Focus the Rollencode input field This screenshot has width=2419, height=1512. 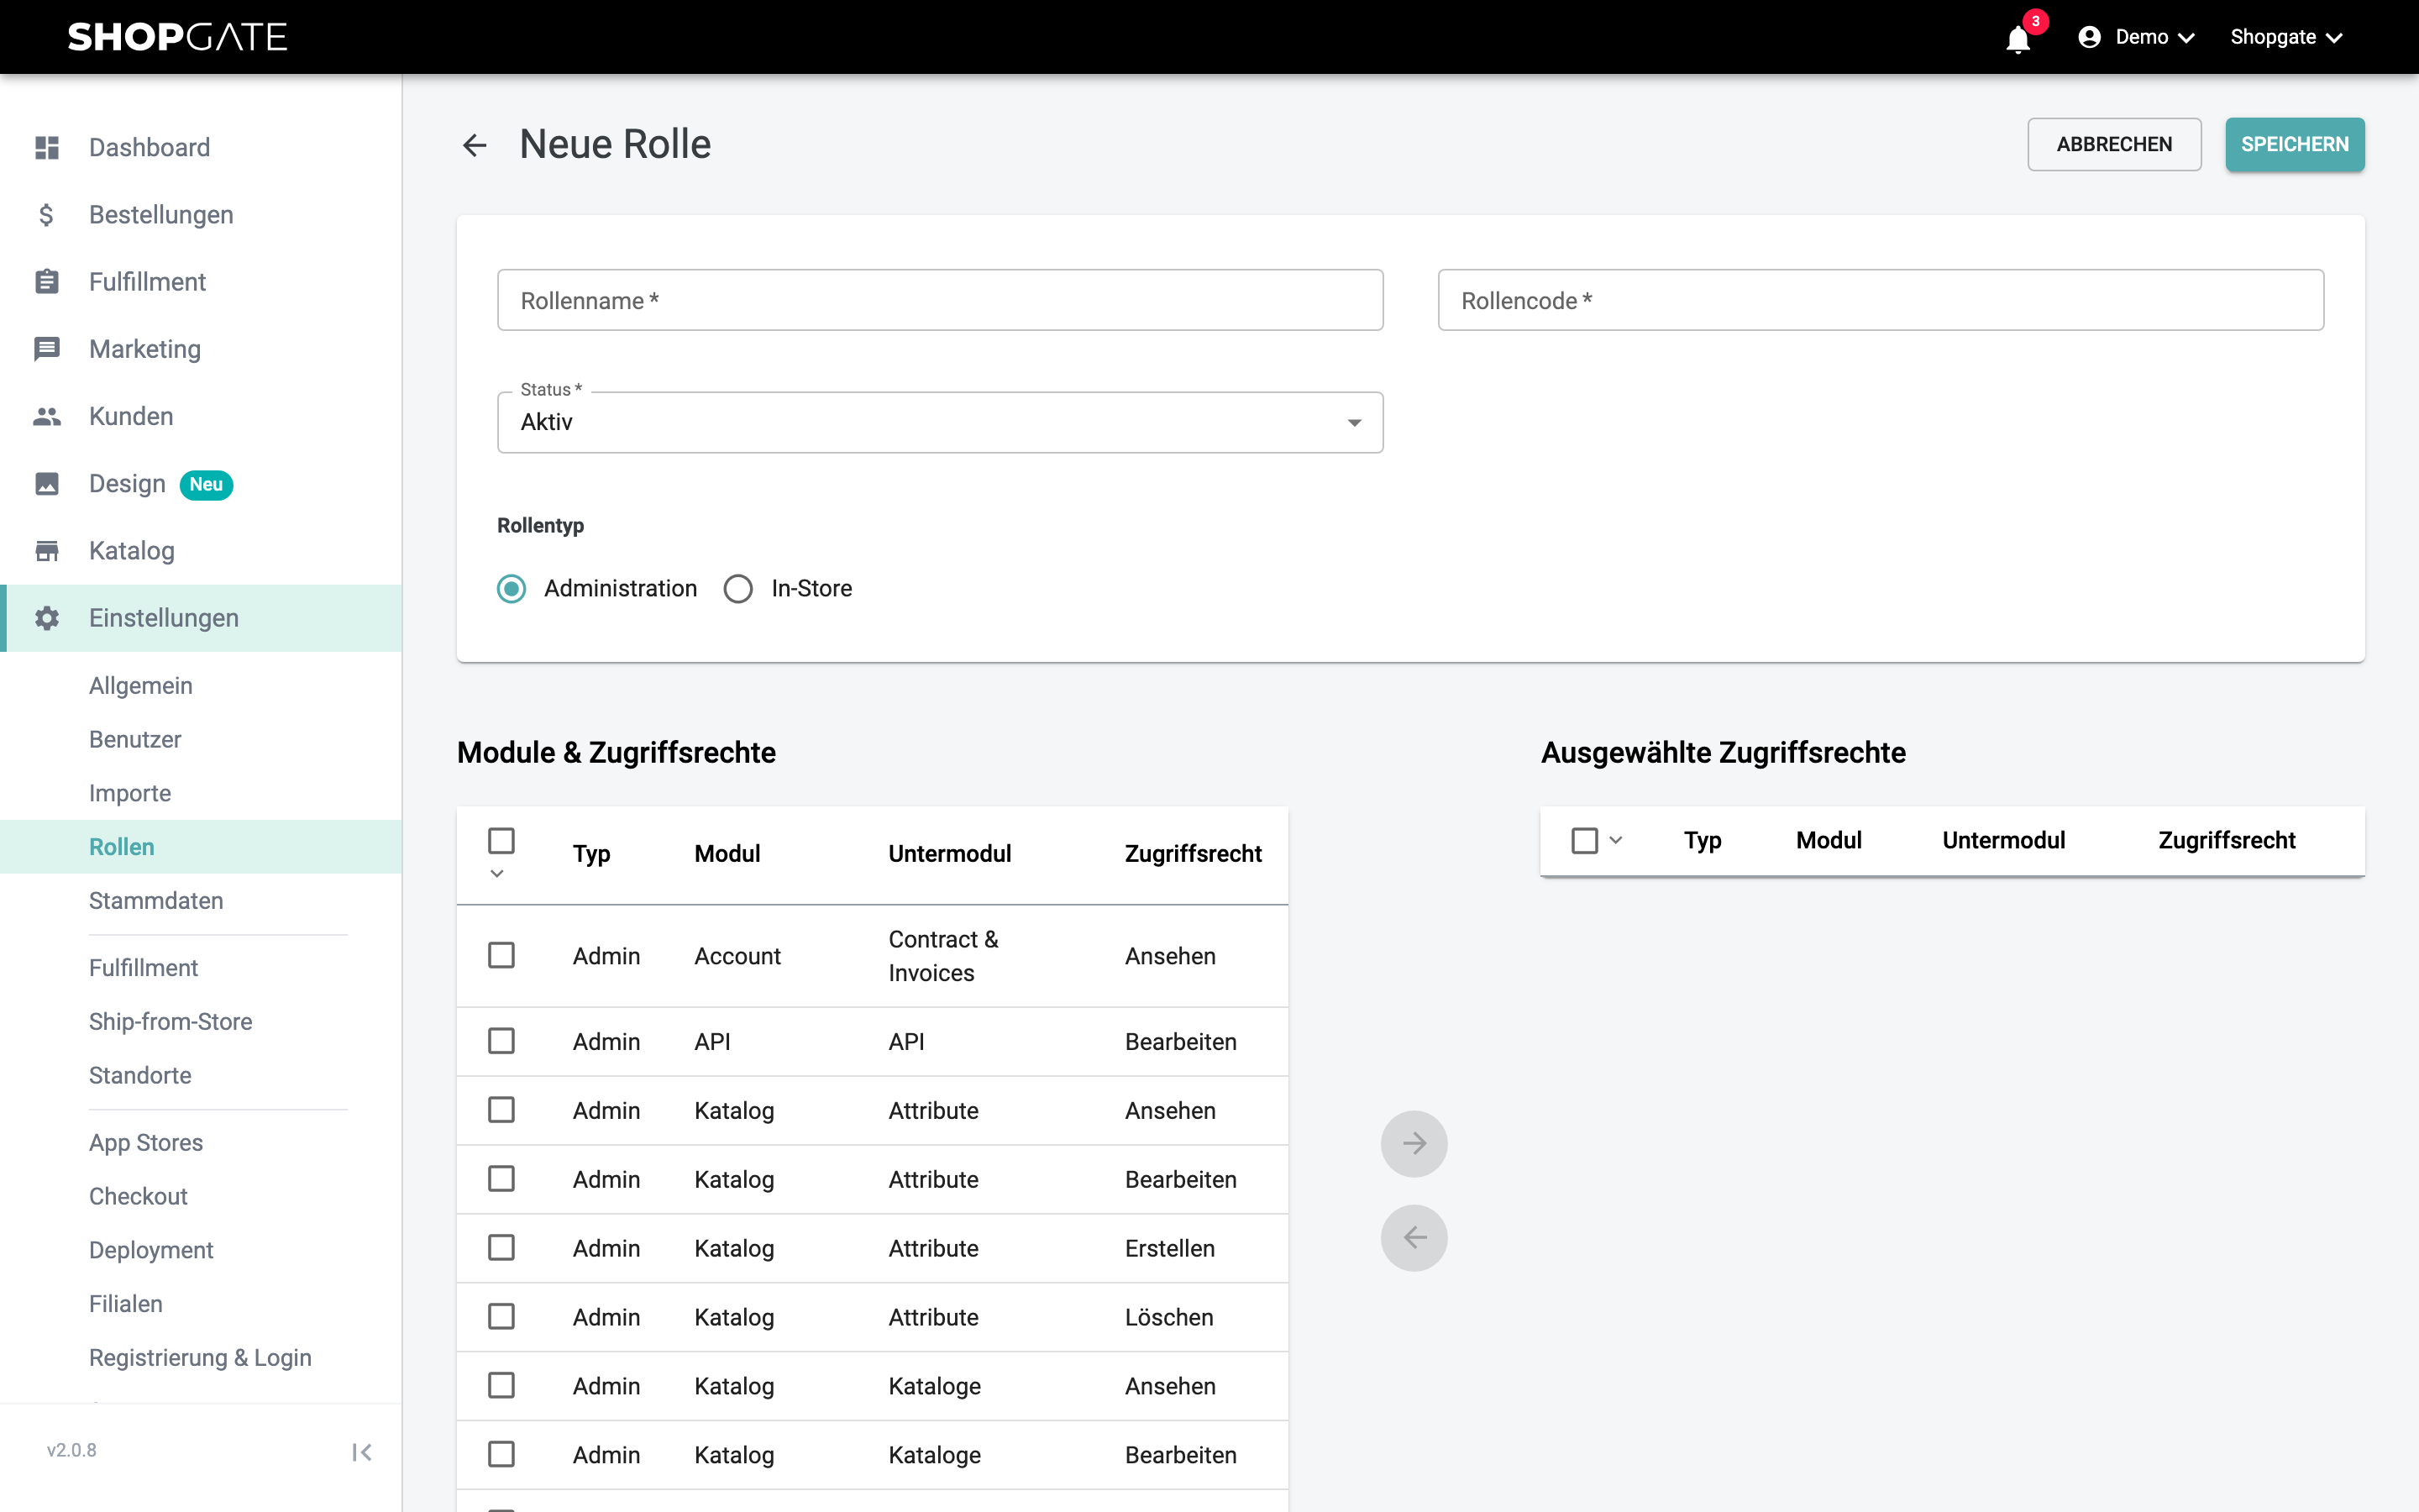pyautogui.click(x=1881, y=300)
